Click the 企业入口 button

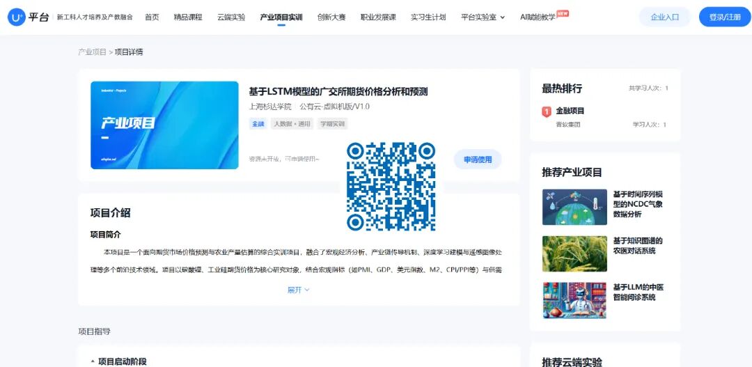point(665,17)
